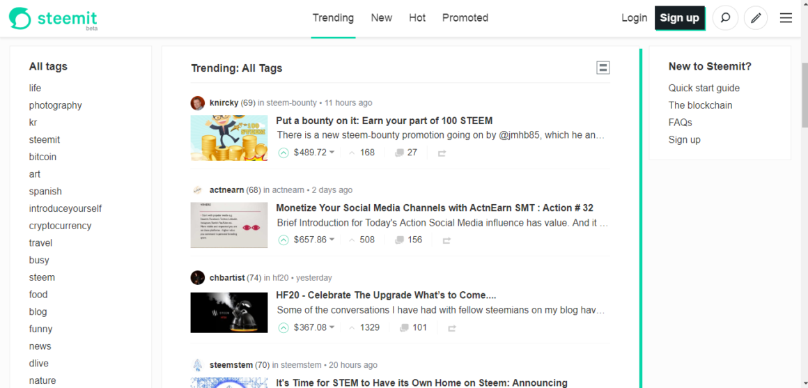Open the steem-bounty category link

(x=292, y=103)
